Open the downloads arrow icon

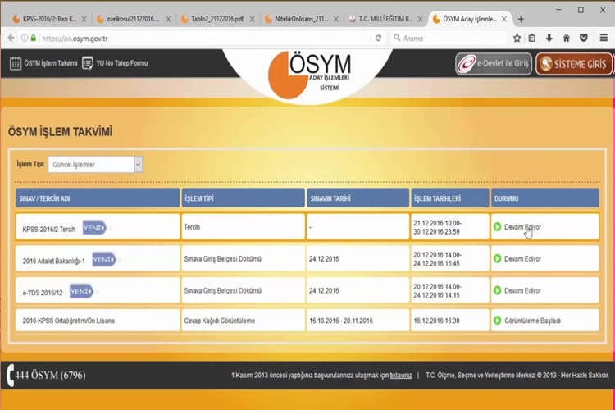pos(549,38)
